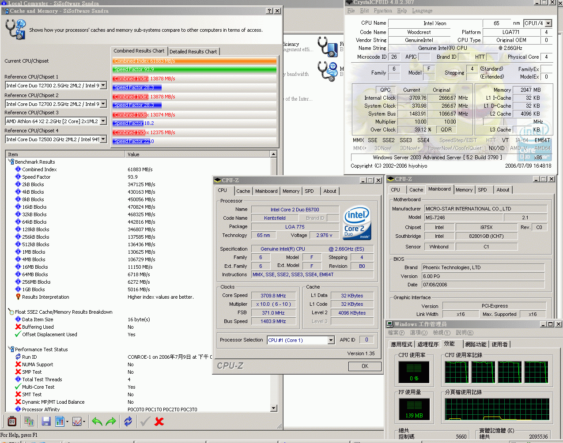Image resolution: width=563 pixels, height=443 pixels.
Task: Switch to Detailed Results Chart tab
Action: (x=193, y=52)
